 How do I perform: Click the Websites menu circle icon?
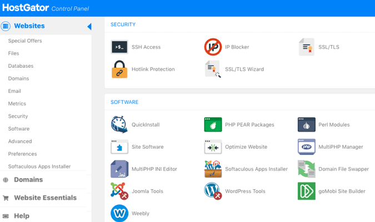pyautogui.click(x=6, y=26)
